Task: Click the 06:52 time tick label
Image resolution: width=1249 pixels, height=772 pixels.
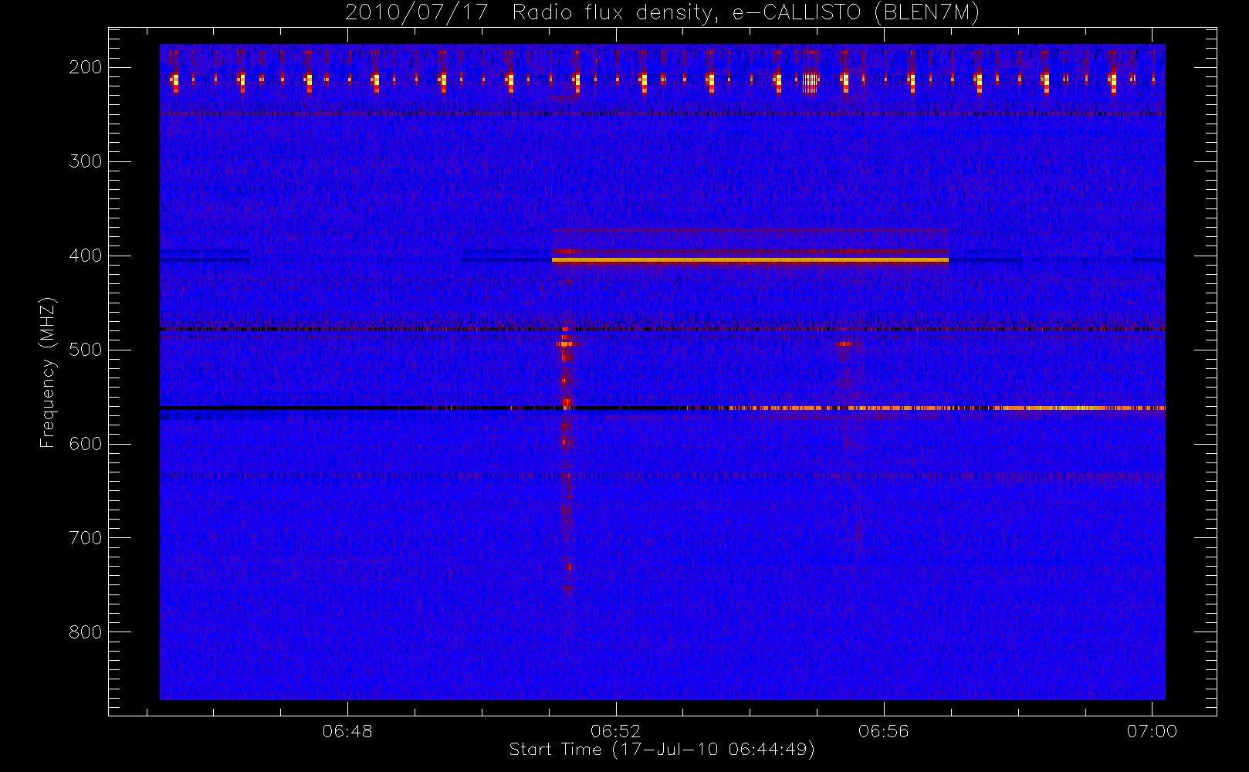Action: 615,730
